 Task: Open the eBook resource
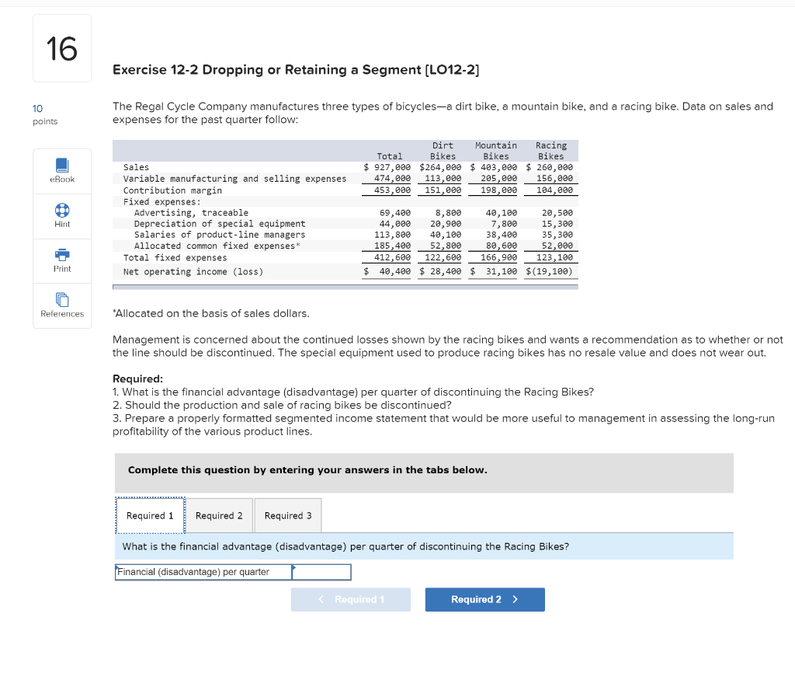tap(62, 171)
